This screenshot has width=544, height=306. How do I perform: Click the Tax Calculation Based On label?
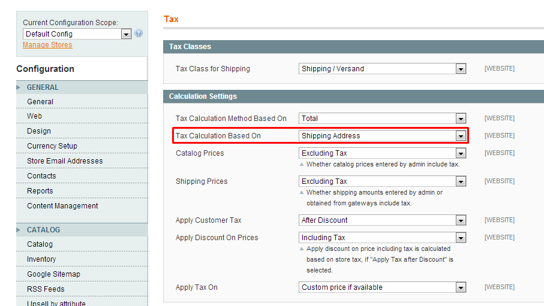[x=218, y=136]
